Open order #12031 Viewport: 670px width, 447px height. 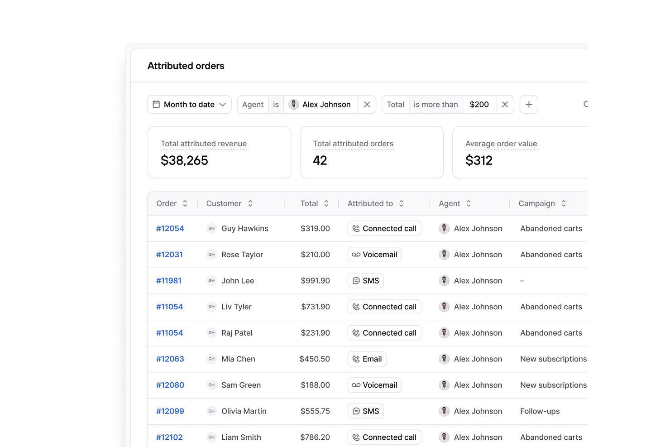tap(170, 255)
